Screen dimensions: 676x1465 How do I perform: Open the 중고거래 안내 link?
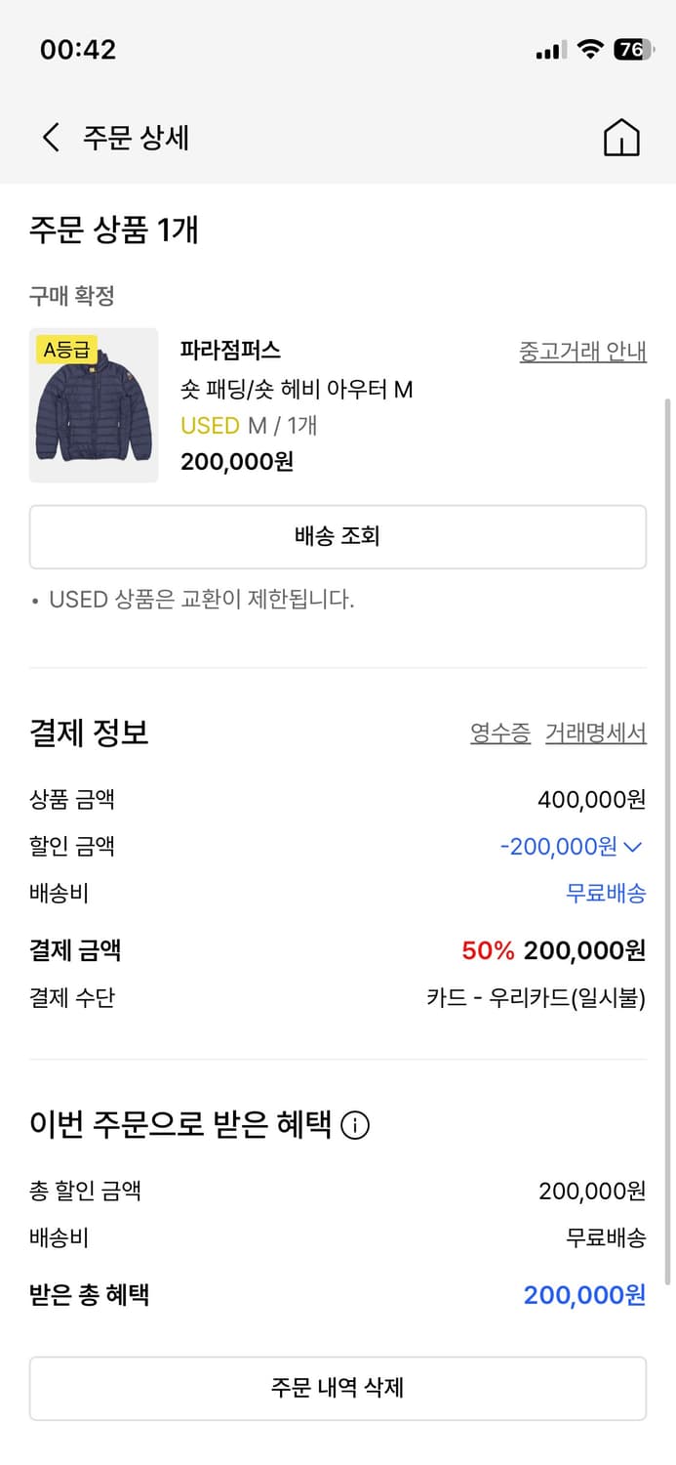581,352
